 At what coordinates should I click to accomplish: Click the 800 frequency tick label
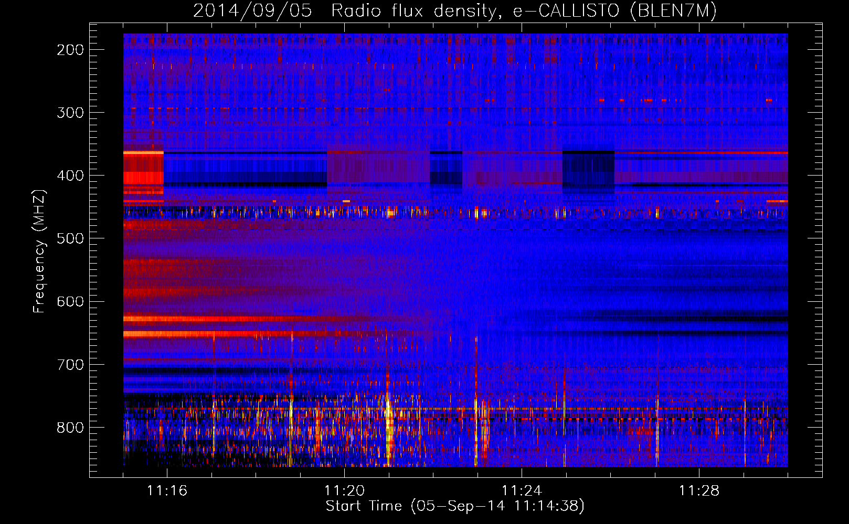pos(70,427)
